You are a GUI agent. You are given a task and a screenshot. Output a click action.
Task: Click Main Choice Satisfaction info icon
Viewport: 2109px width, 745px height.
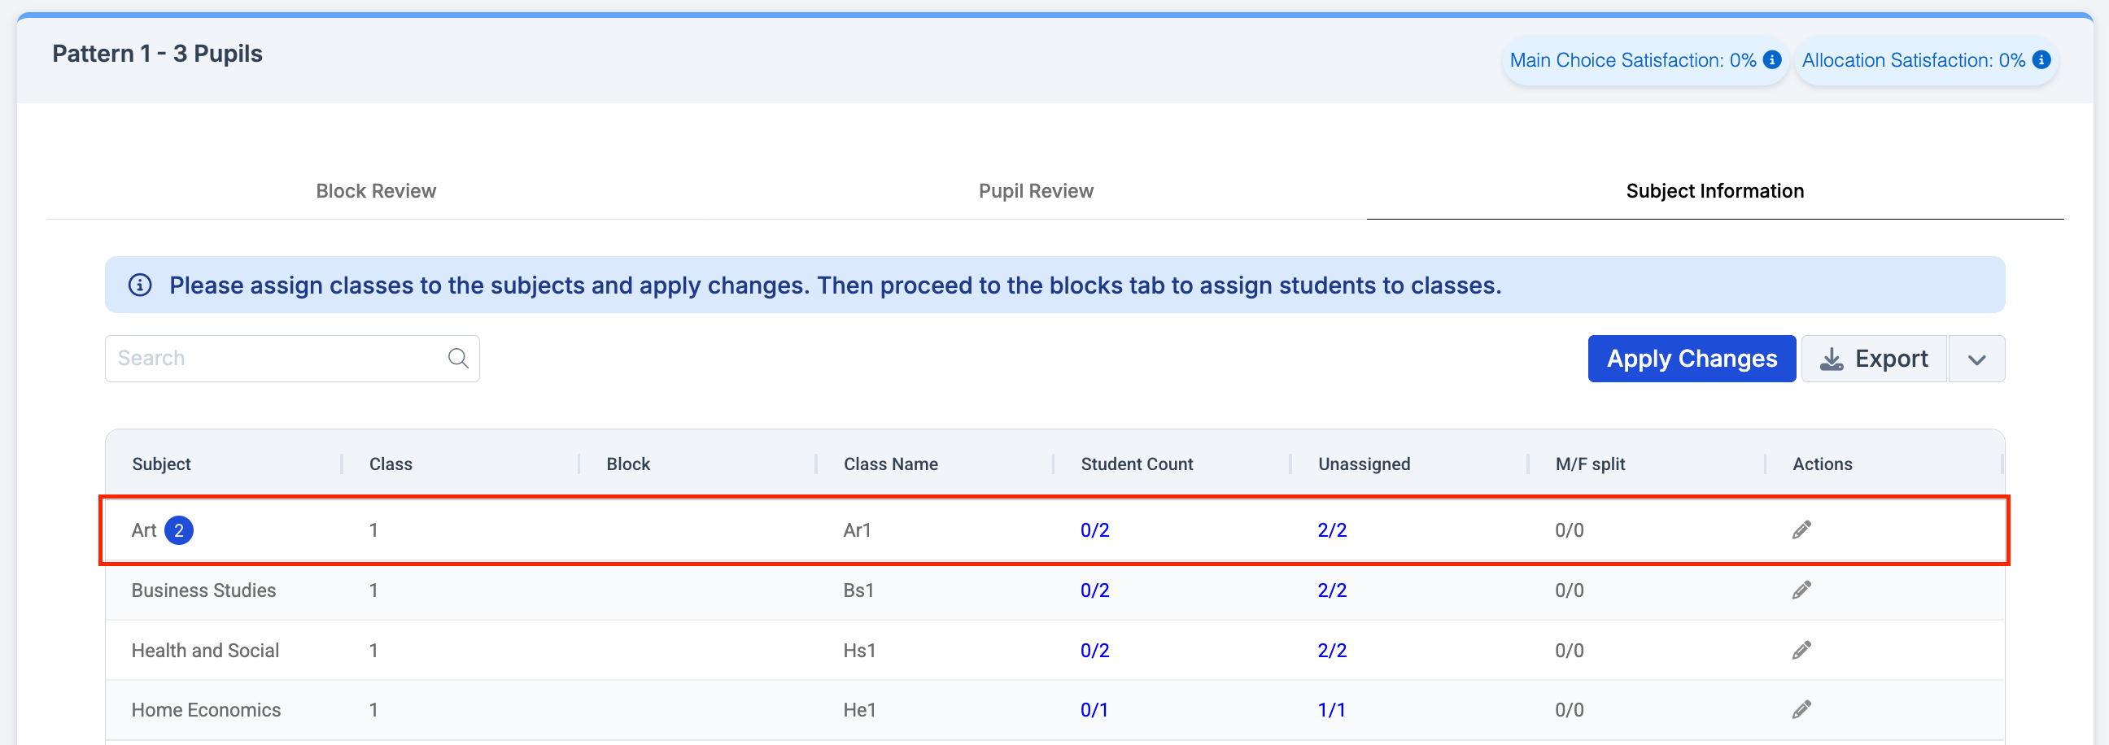tap(1772, 59)
